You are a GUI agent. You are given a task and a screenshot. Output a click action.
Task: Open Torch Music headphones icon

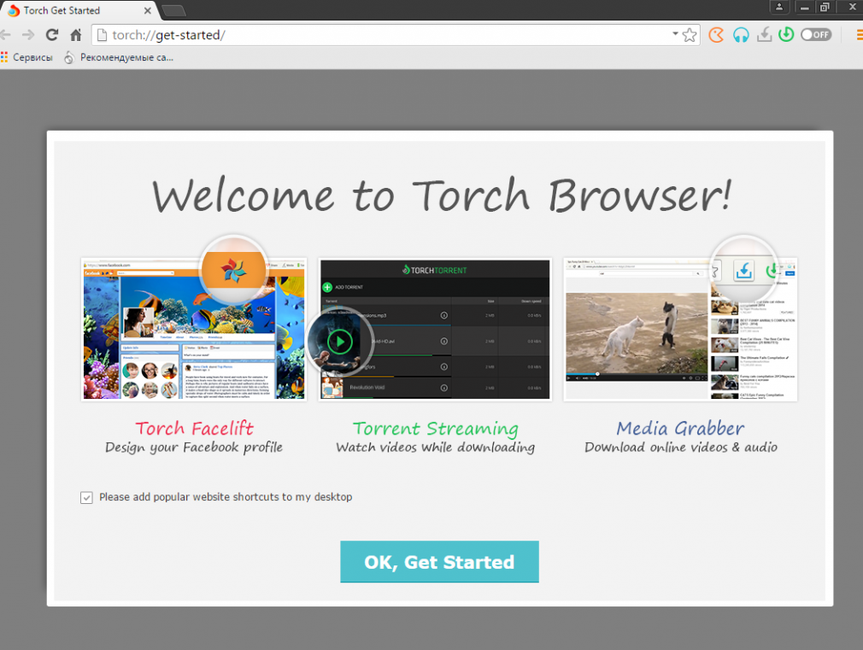coord(741,35)
